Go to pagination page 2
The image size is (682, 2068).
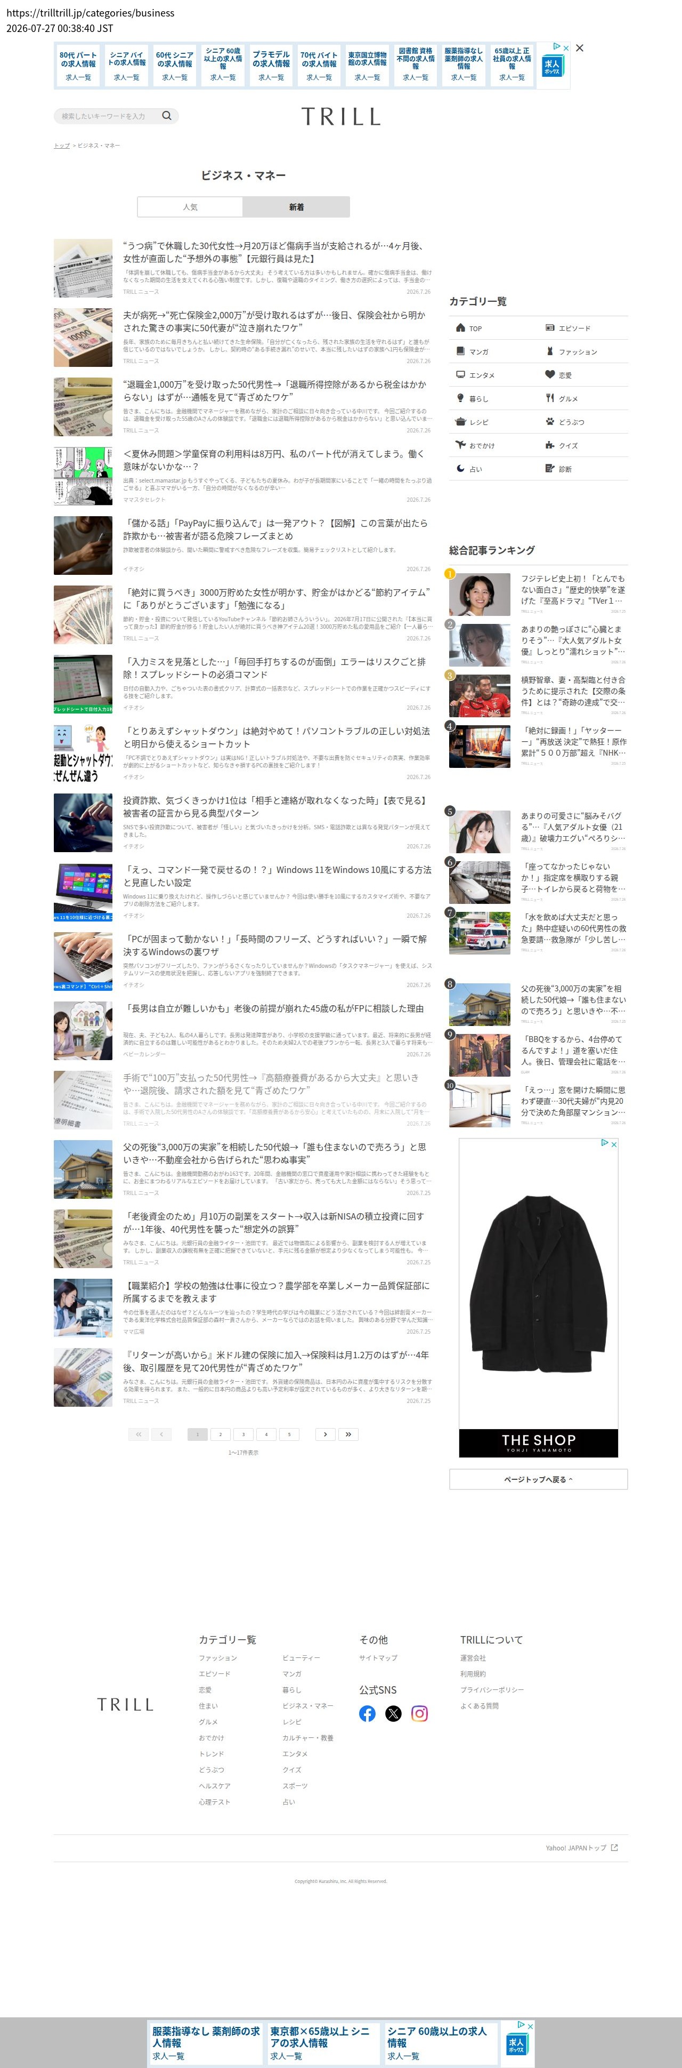(x=221, y=1434)
